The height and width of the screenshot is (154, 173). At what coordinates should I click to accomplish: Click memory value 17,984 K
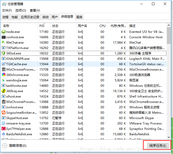[119, 43]
